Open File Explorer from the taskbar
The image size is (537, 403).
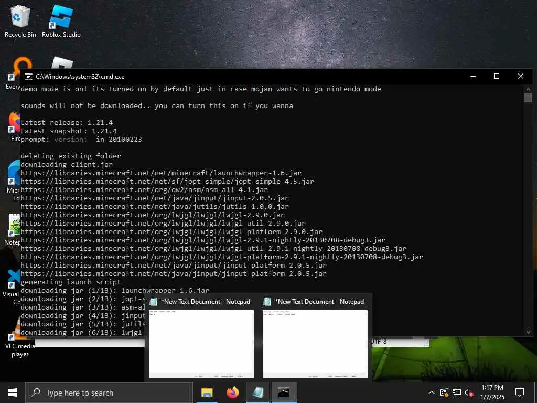tap(207, 393)
